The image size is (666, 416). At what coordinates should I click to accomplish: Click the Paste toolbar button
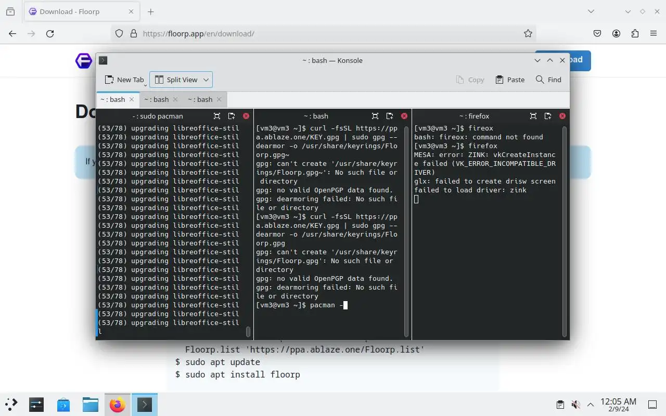pyautogui.click(x=510, y=80)
